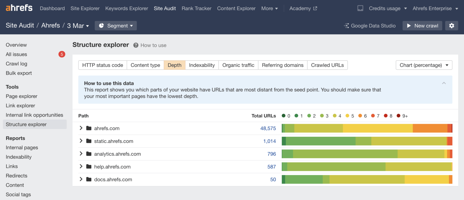Click the New crawl button

(422, 26)
